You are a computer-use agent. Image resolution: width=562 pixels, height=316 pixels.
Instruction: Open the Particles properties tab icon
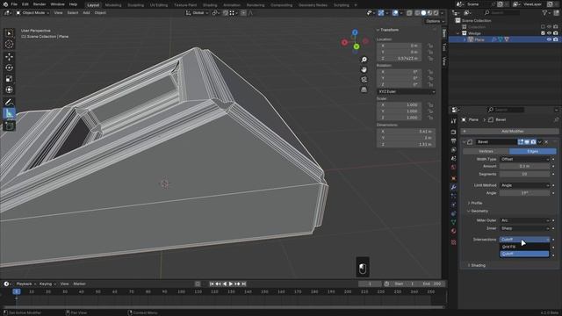click(x=453, y=196)
